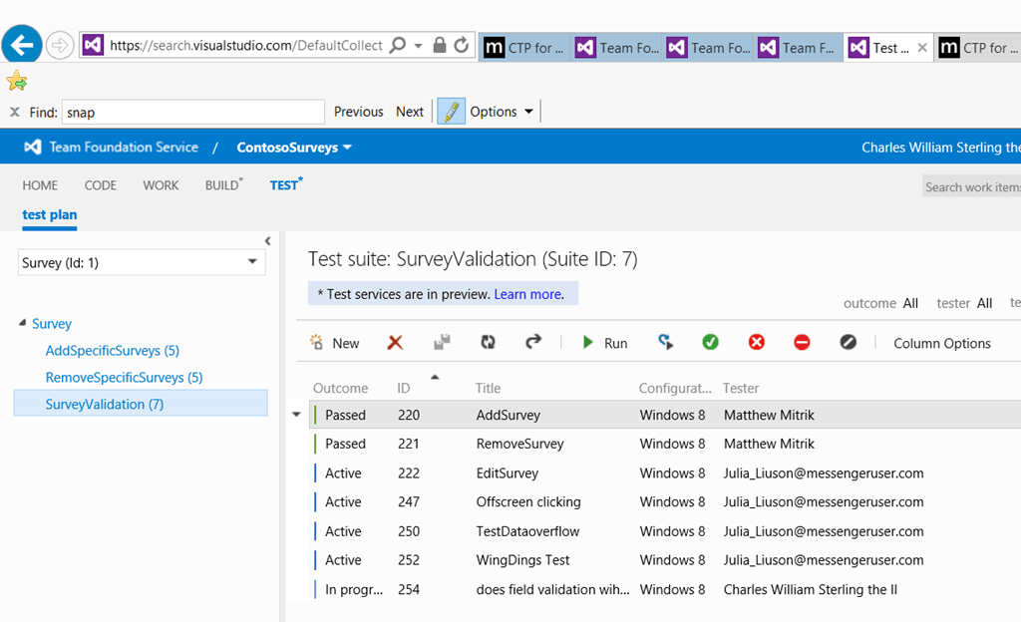Click the search magnifier in address bar
The width and height of the screenshot is (1021, 622).
click(397, 45)
